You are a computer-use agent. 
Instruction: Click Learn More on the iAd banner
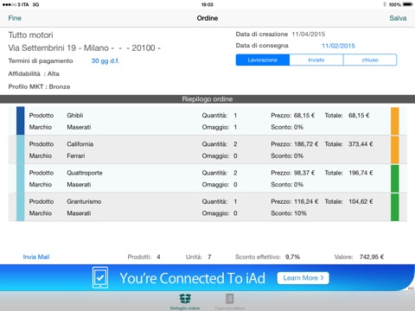pos(303,278)
